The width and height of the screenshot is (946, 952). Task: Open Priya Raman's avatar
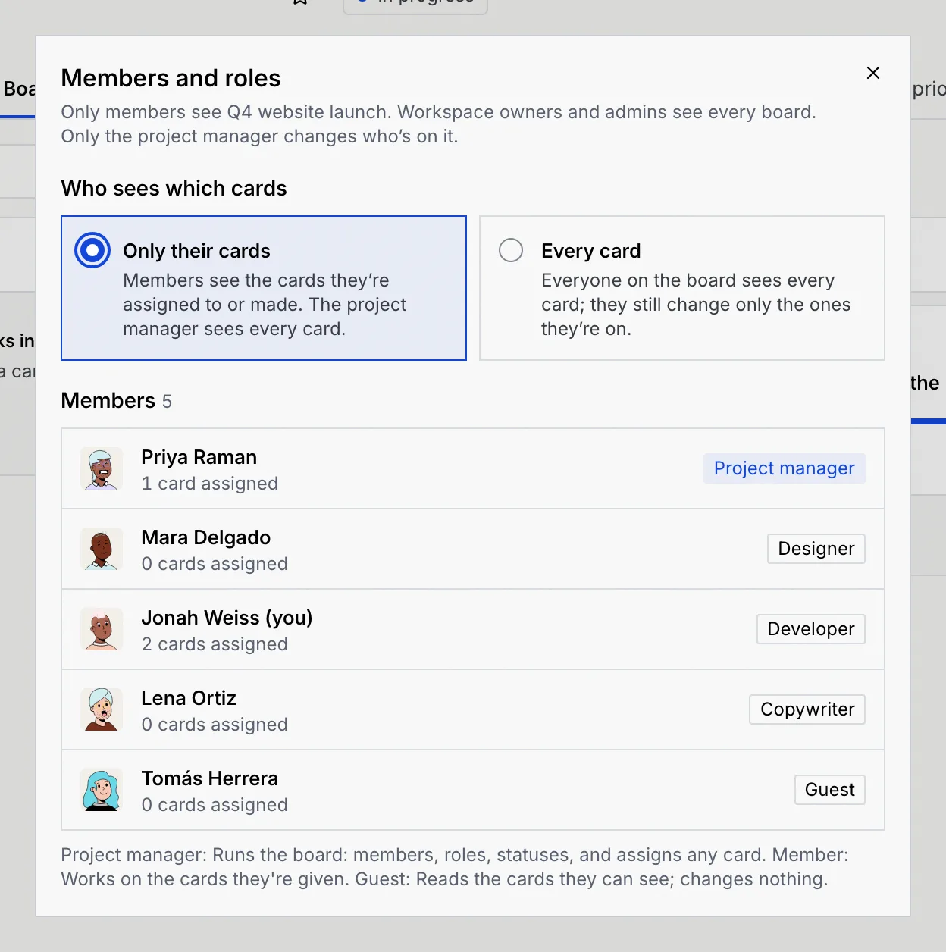point(102,468)
